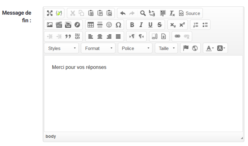Open the Format dropdown
Image resolution: width=248 pixels, height=146 pixels.
click(x=98, y=48)
